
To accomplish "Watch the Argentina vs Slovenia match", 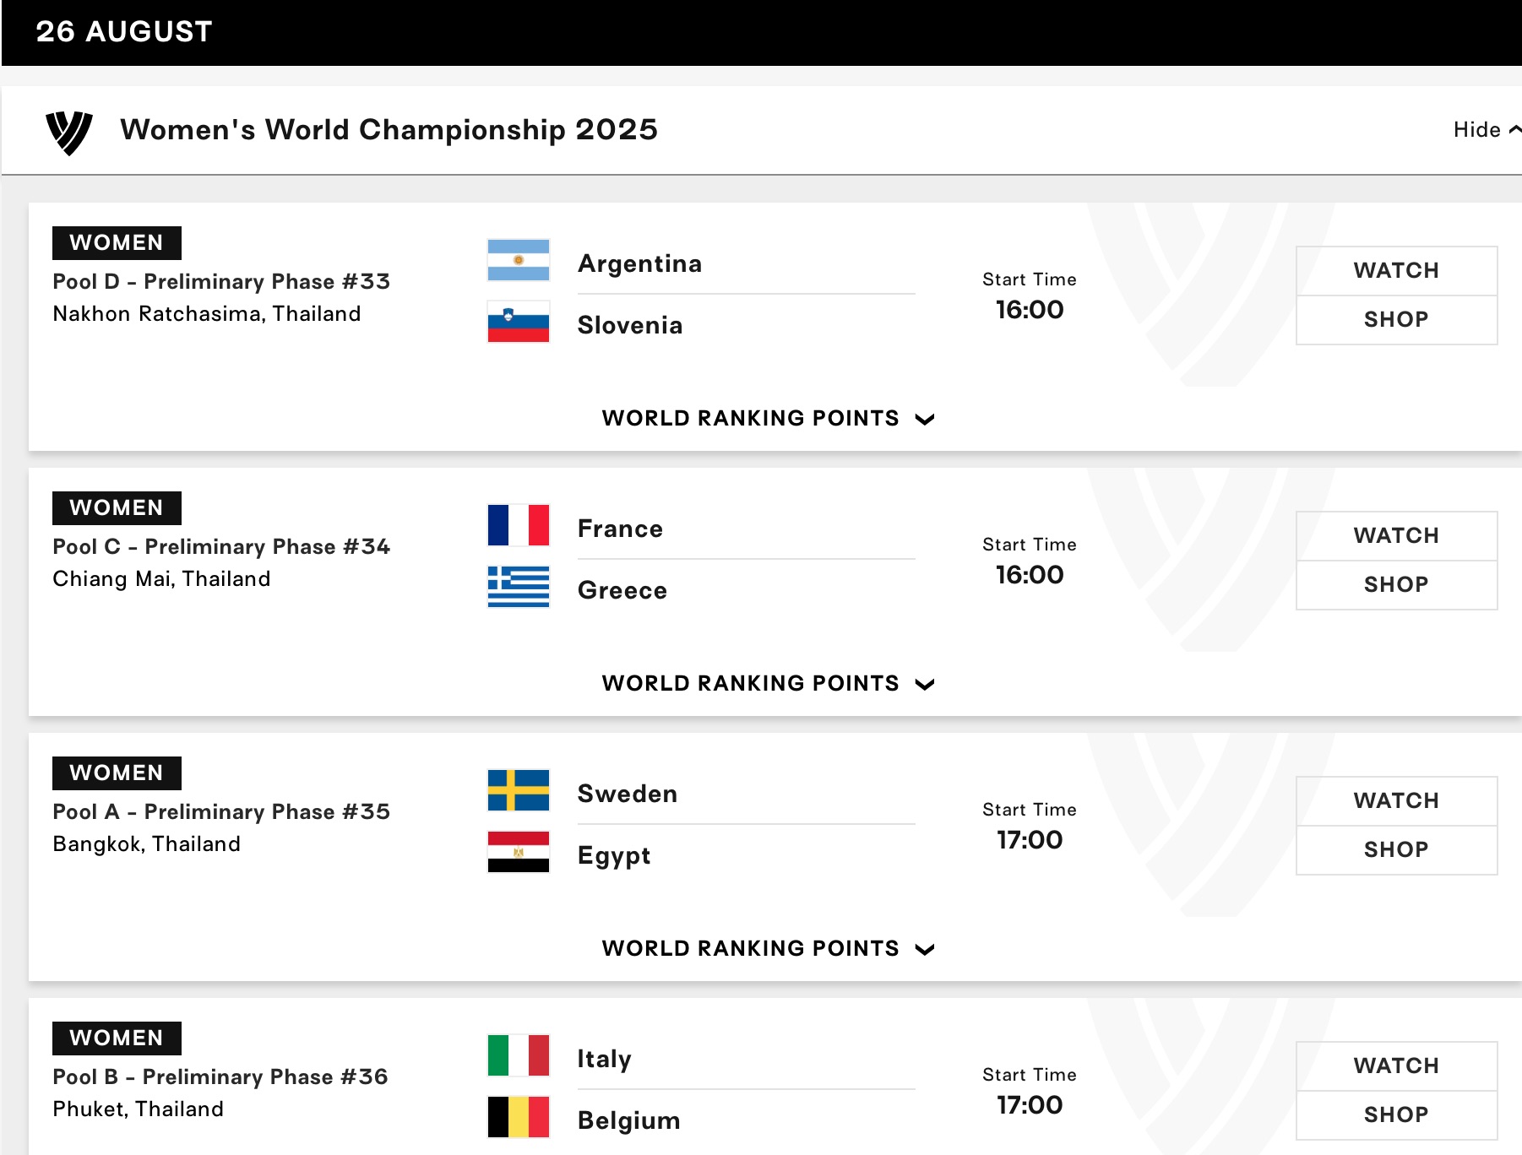I will tap(1396, 271).
